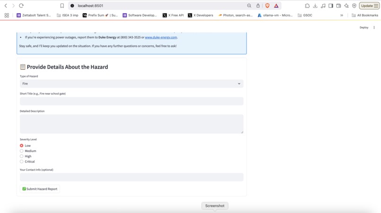
Task: Open the X Free API bookmark
Action: (x=173, y=15)
